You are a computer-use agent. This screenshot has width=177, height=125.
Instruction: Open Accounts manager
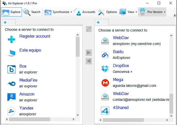[84, 12]
